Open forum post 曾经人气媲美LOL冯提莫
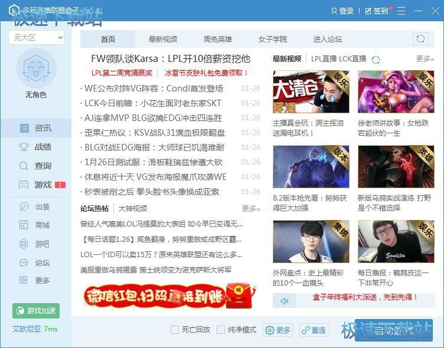Screen dimensions: 444x348 [161, 224]
